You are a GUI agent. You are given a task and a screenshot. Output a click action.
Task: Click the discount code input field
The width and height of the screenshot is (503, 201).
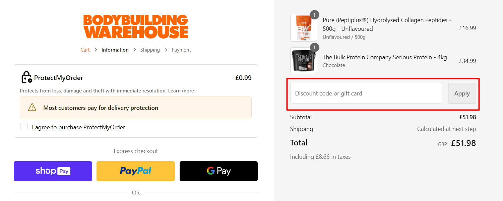(x=366, y=93)
